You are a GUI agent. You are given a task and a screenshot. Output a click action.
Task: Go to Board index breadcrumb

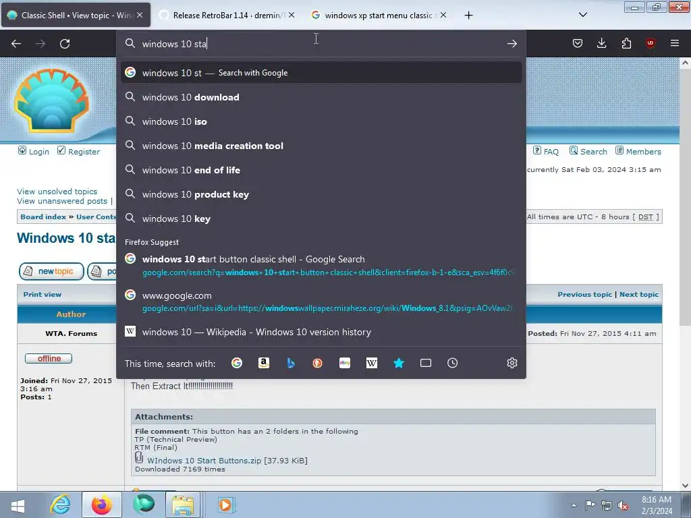pyautogui.click(x=43, y=217)
